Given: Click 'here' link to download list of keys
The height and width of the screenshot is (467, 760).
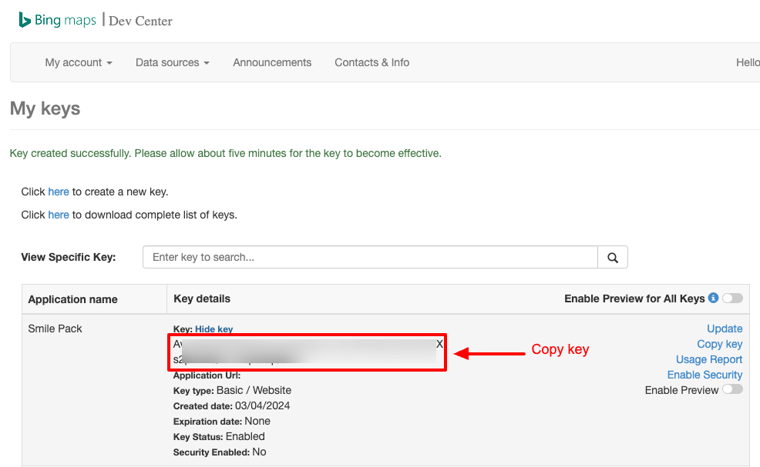Looking at the screenshot, I should (58, 215).
